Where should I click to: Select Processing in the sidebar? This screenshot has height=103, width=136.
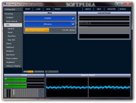tap(13, 14)
